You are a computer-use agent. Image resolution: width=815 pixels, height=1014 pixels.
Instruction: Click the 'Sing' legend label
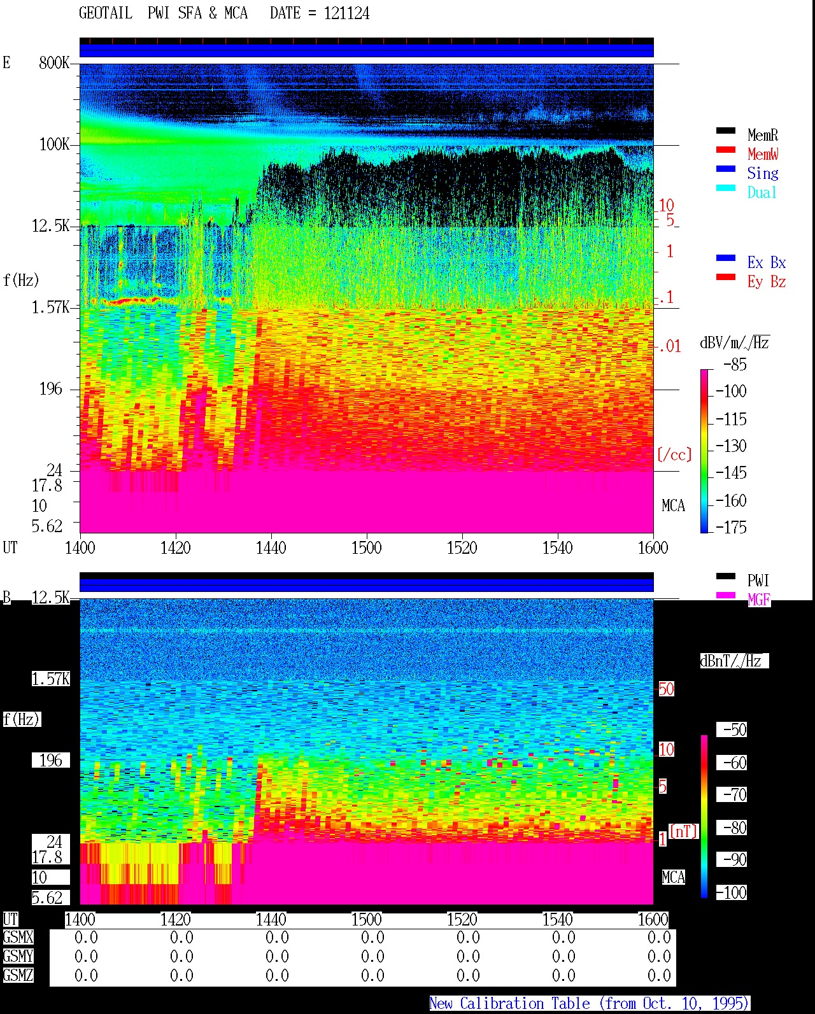763,173
